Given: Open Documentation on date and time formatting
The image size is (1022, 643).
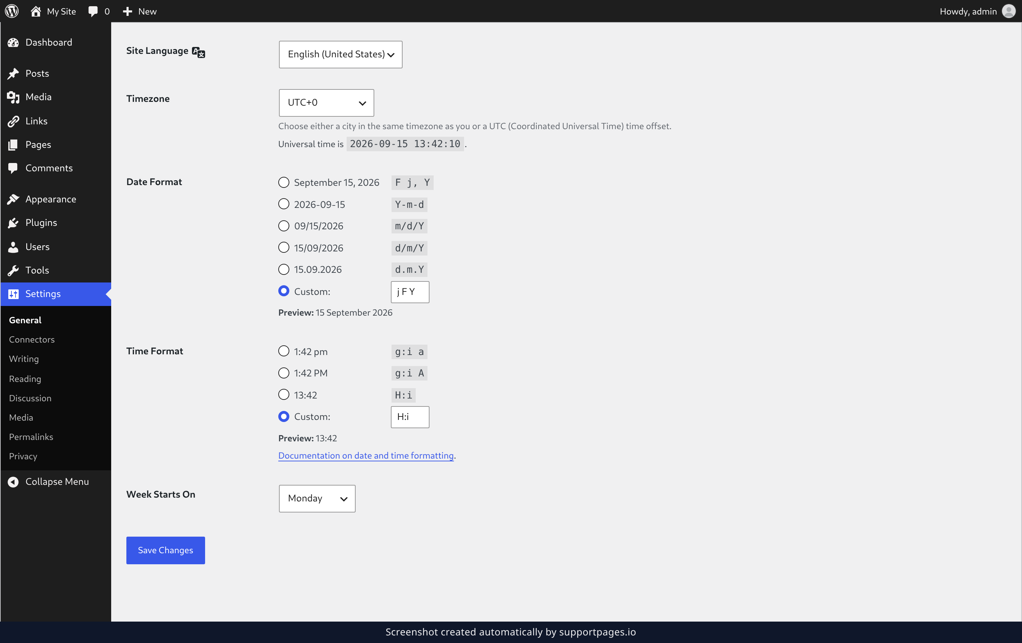Looking at the screenshot, I should click(366, 455).
